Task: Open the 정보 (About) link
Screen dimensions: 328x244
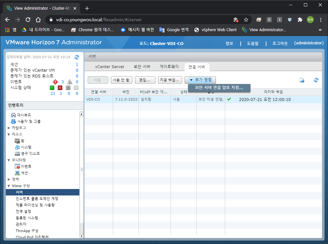Action: (x=229, y=43)
